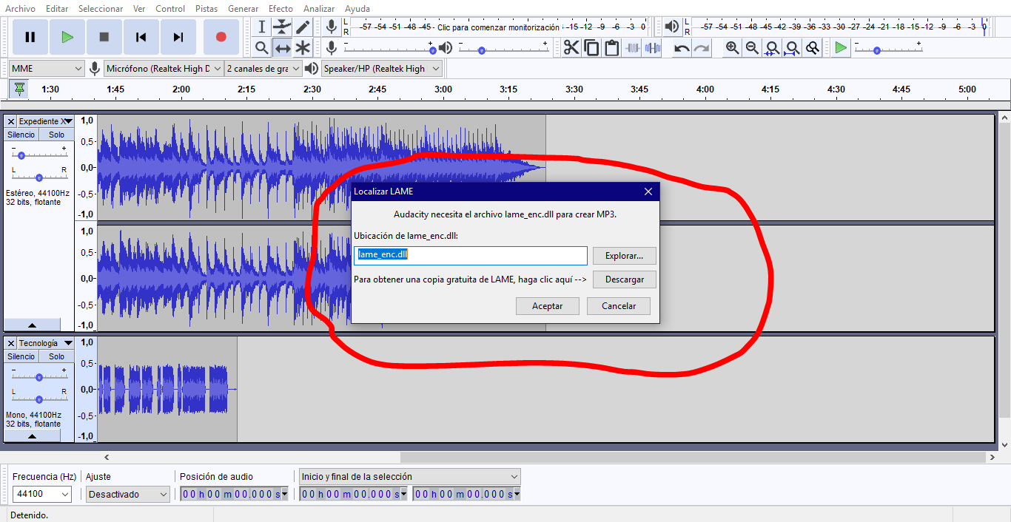The image size is (1011, 522).
Task: Skip to start of project
Action: pos(141,37)
